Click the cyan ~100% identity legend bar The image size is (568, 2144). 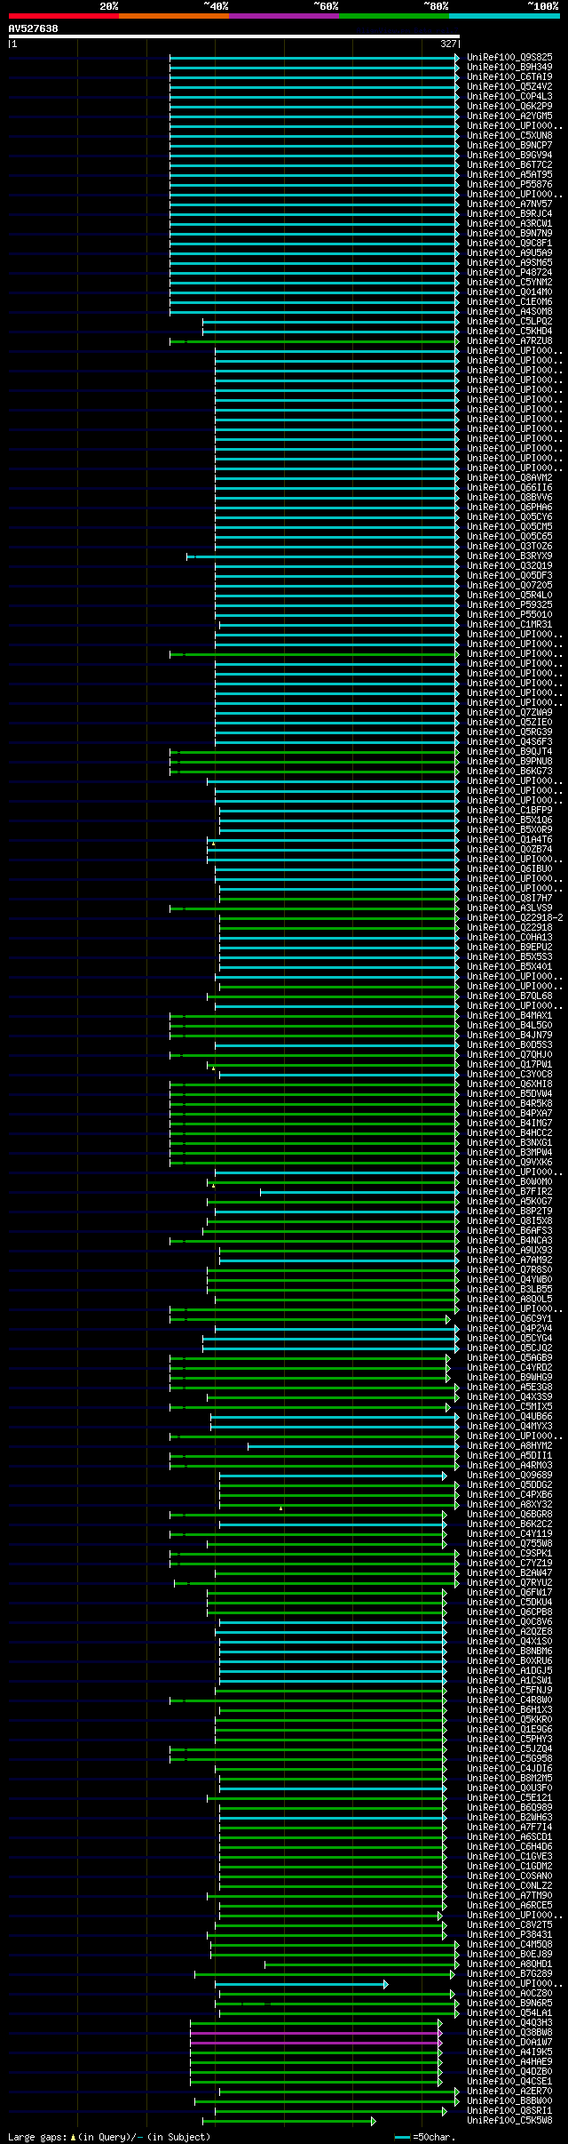[x=504, y=16]
